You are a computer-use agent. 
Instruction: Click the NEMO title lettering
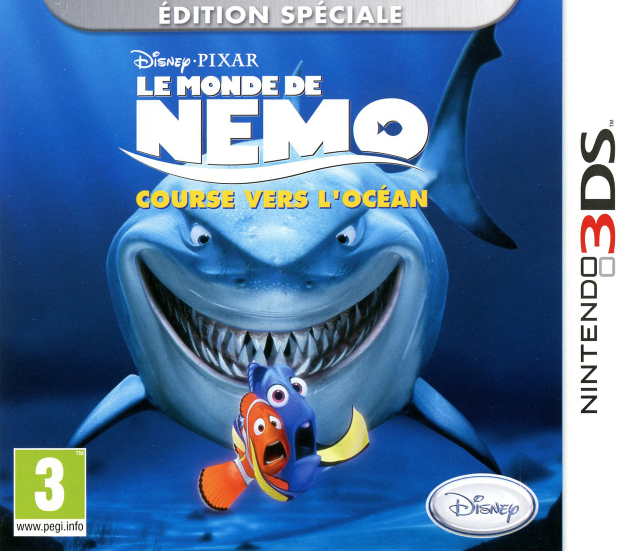[281, 131]
